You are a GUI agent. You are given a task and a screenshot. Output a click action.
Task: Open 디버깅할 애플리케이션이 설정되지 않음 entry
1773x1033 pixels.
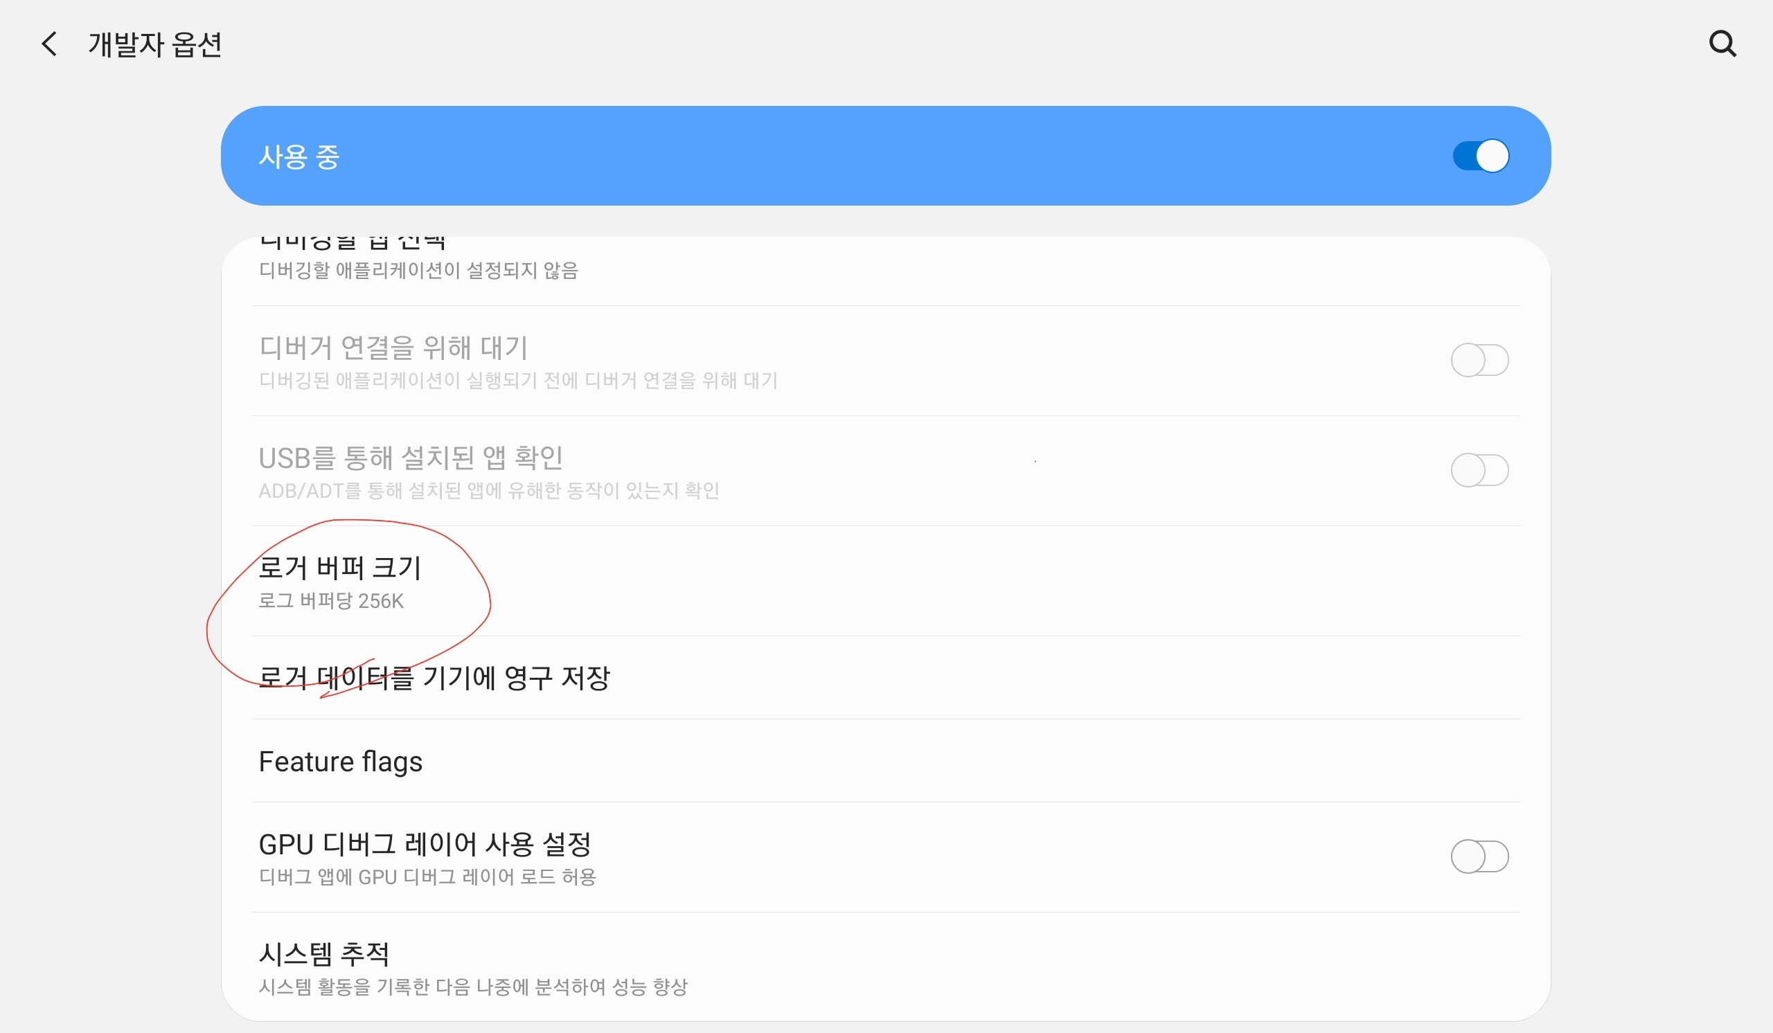pos(418,270)
